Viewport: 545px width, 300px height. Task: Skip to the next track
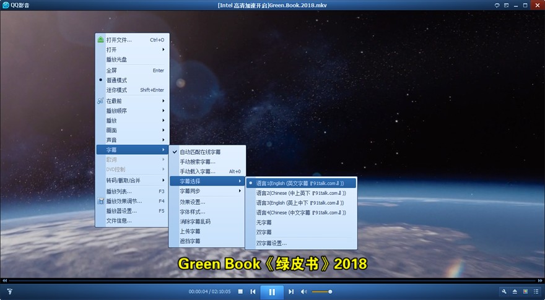click(x=291, y=292)
